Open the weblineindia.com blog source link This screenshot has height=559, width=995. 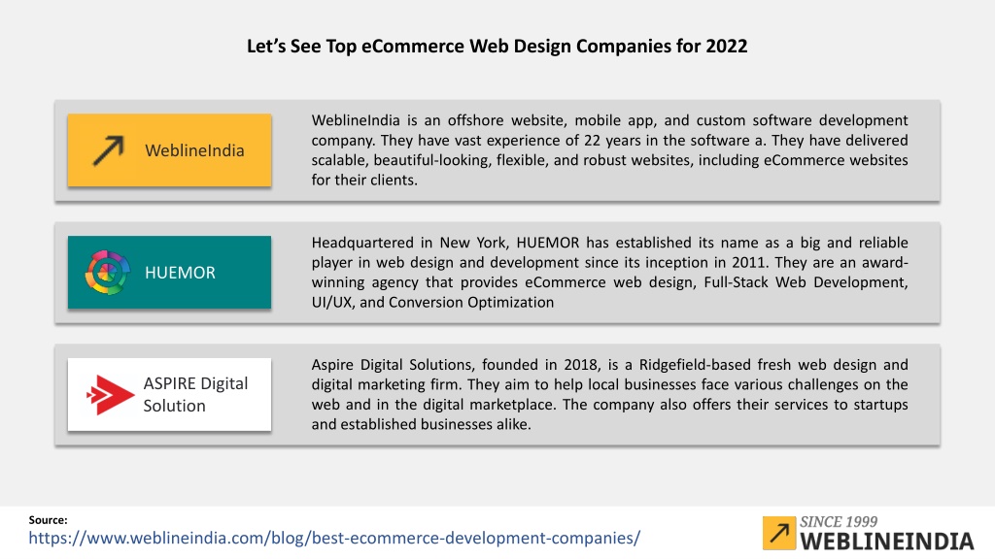(x=334, y=538)
